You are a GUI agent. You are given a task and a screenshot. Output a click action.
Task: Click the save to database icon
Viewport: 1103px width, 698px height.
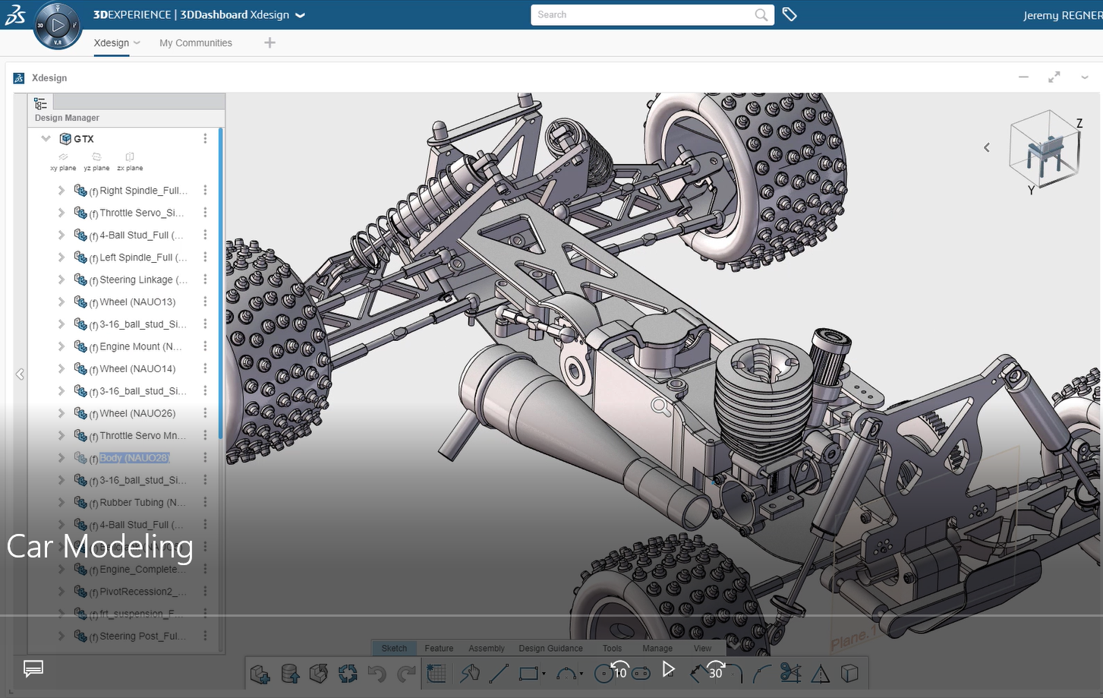pyautogui.click(x=290, y=674)
